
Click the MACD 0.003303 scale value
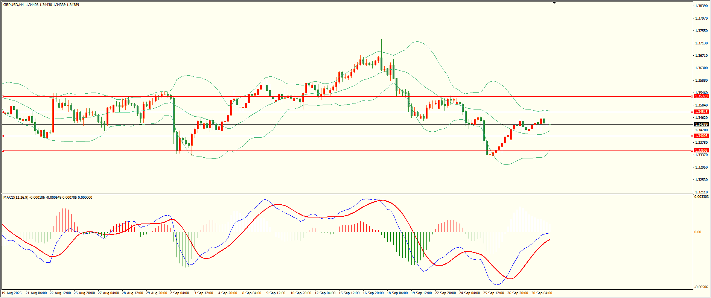click(x=701, y=197)
